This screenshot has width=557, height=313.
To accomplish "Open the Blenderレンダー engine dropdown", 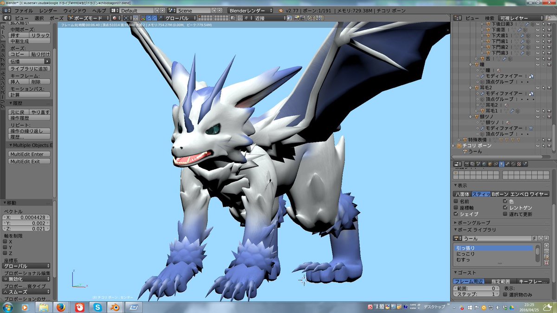I will (251, 10).
